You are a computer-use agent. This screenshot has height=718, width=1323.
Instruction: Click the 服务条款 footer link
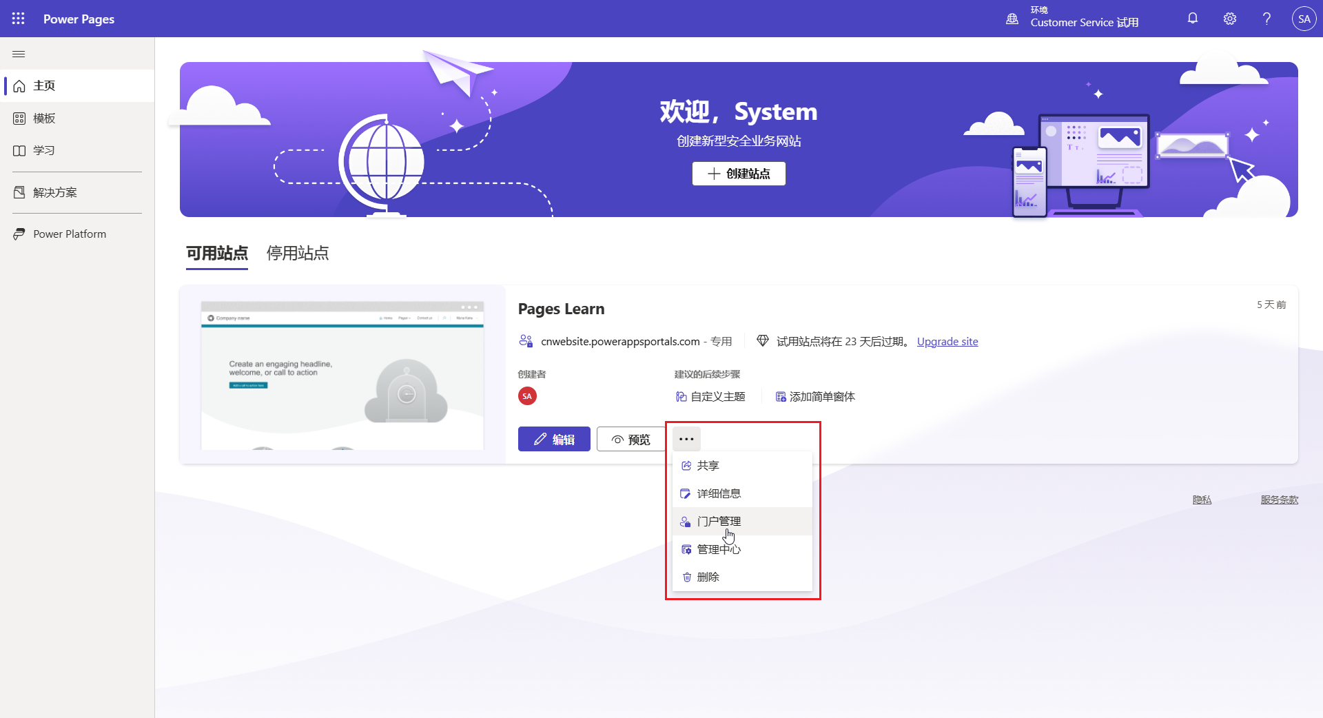click(x=1279, y=500)
